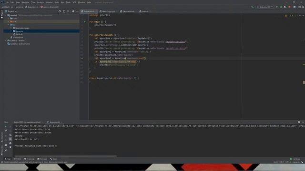Click the Collapse All icon in Project panel
Image resolution: width=305 pixels, height=171 pixels.
(68, 11)
